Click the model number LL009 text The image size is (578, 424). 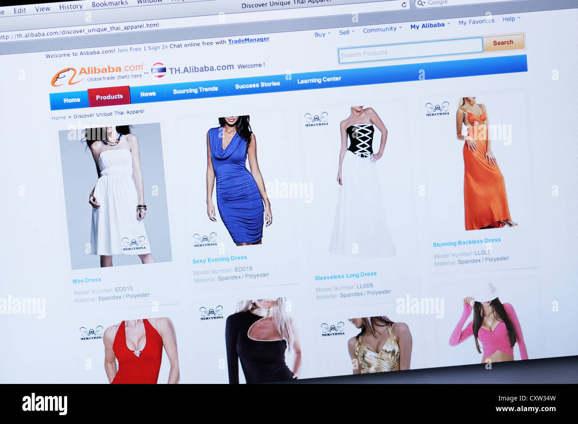point(365,286)
